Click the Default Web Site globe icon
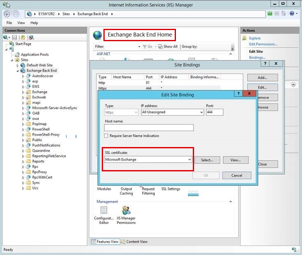This screenshot has width=302, height=255. tap(23, 65)
